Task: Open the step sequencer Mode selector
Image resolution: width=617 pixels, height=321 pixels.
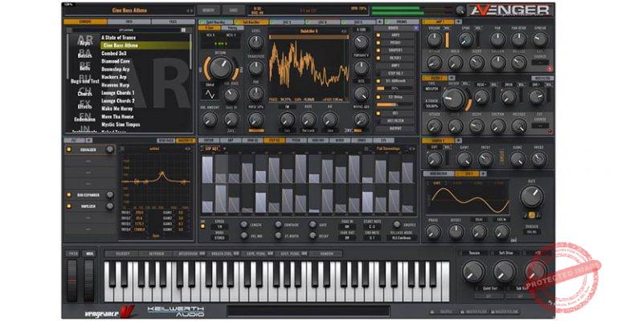Action: pyautogui.click(x=219, y=238)
